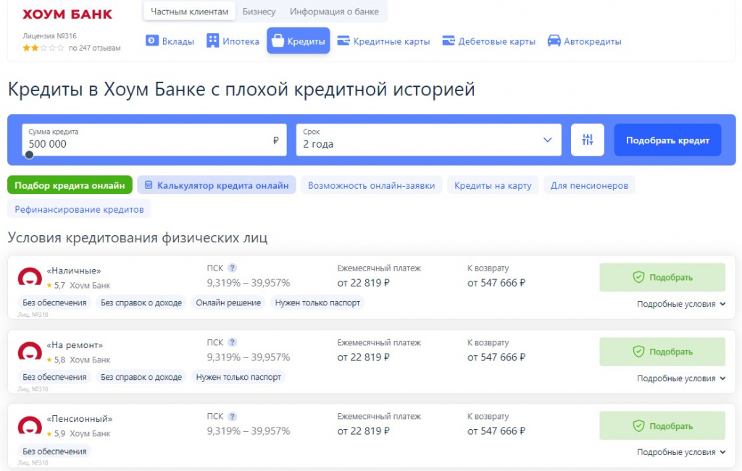
Task: Click Подобрать for the «Наличные» loan
Action: tap(662, 277)
